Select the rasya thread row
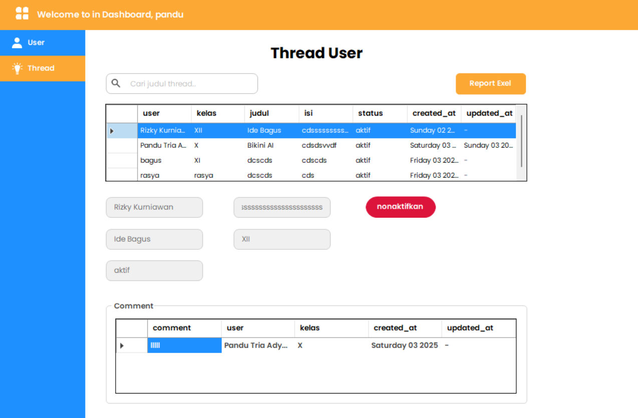The height and width of the screenshot is (418, 638). 150,176
